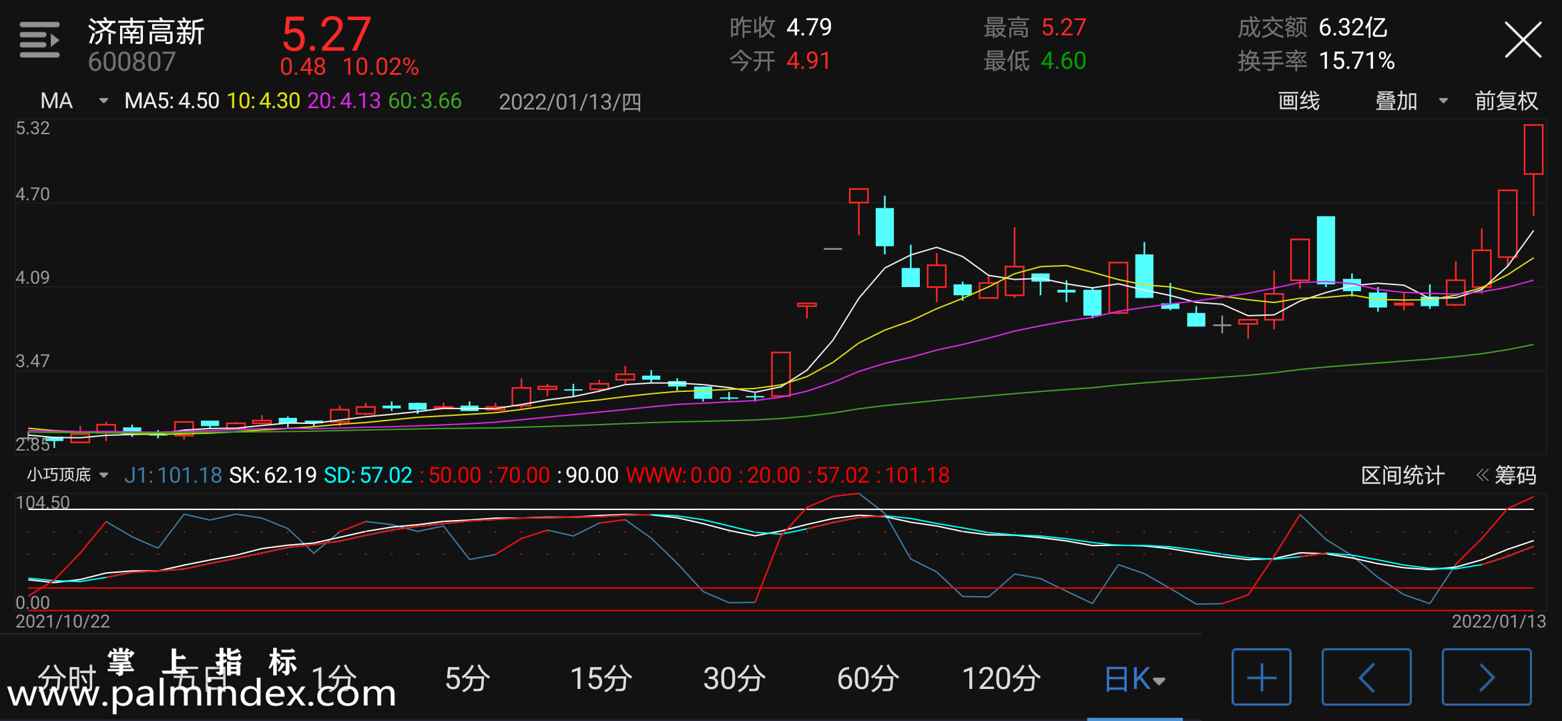Show the 筹码 chip distribution panel
Viewport: 1562px width, 721px height.
coord(1506,475)
